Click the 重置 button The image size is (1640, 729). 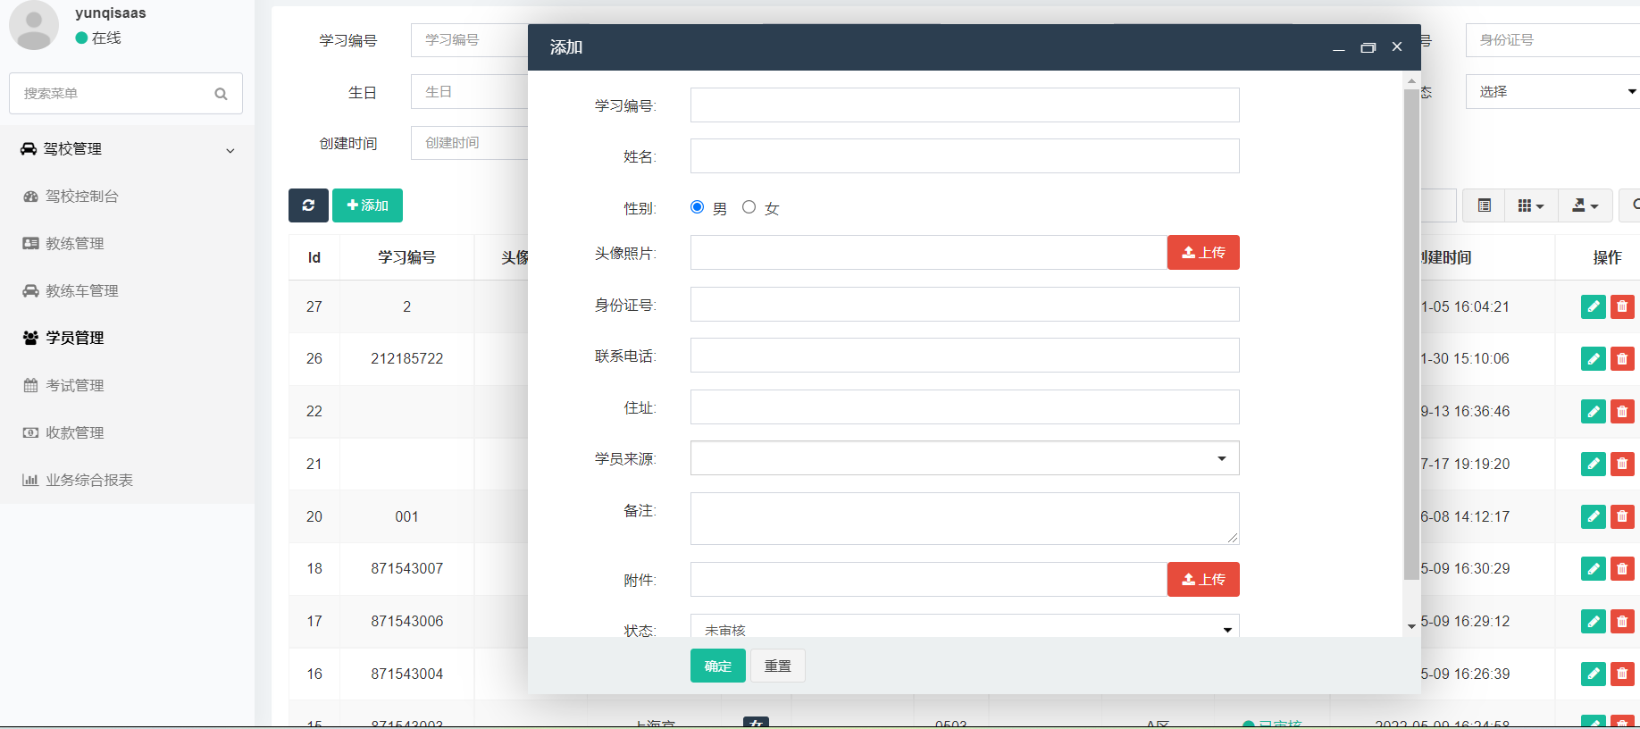[x=777, y=666]
